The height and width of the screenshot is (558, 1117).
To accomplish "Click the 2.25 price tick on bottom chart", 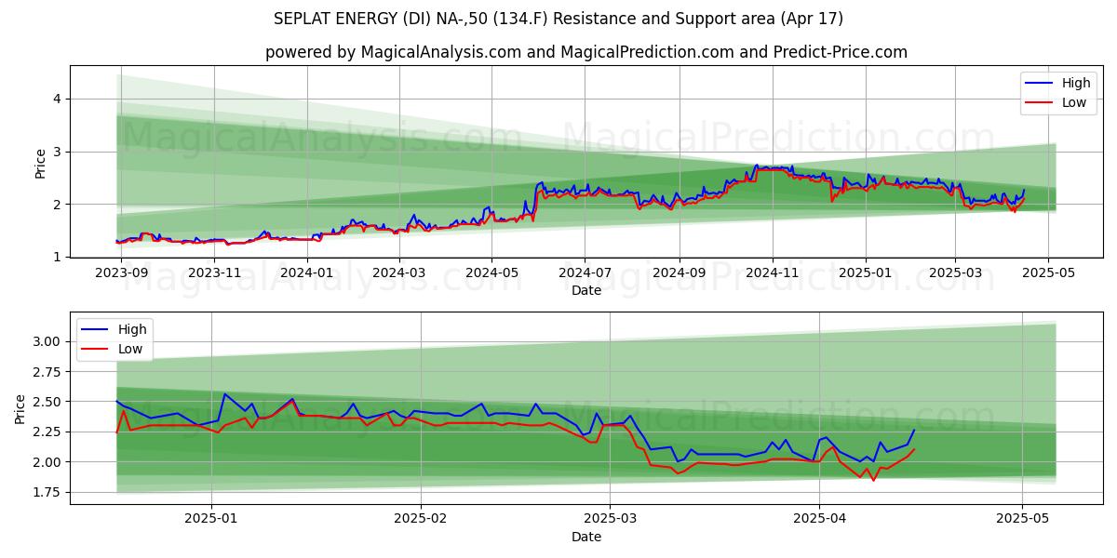I will point(48,432).
